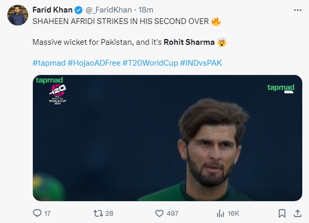Open the Farid Khan display name

(52, 10)
